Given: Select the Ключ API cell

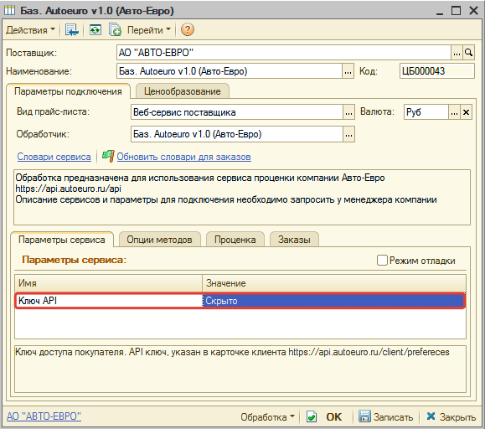Looking at the screenshot, I should [x=109, y=301].
